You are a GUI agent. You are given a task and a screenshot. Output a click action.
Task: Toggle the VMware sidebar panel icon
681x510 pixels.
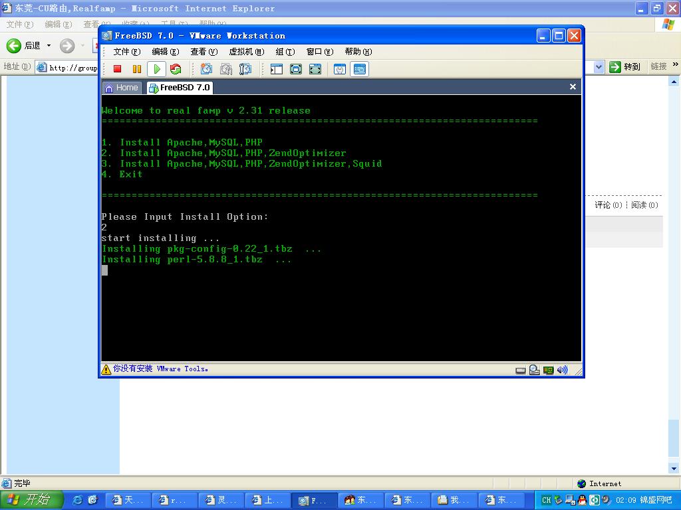tap(276, 69)
